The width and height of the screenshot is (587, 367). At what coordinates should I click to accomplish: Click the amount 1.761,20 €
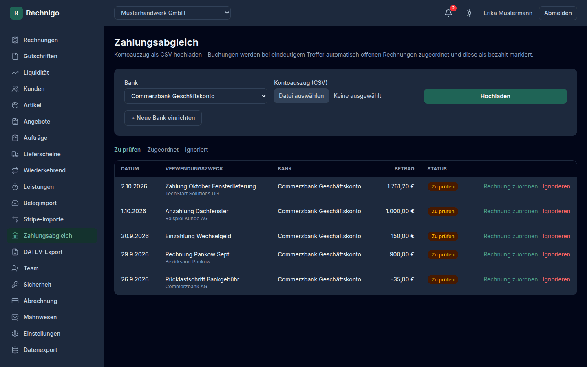401,186
